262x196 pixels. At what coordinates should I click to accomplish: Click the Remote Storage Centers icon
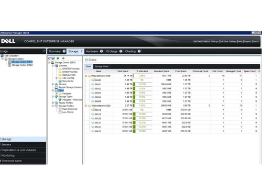coord(57,87)
